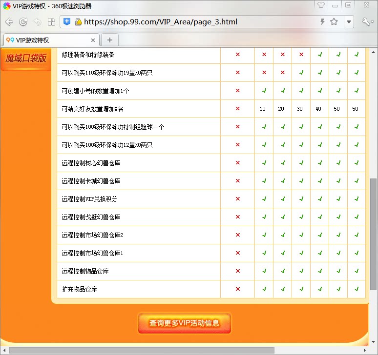Click the red X in 扩充物品仓库 row
The width and height of the screenshot is (378, 355).
pyautogui.click(x=238, y=289)
